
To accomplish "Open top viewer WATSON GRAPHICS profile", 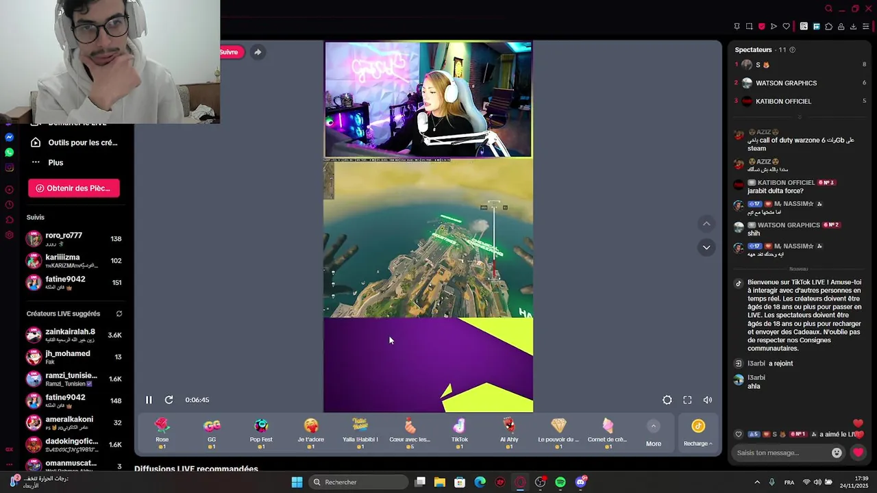I will [786, 83].
